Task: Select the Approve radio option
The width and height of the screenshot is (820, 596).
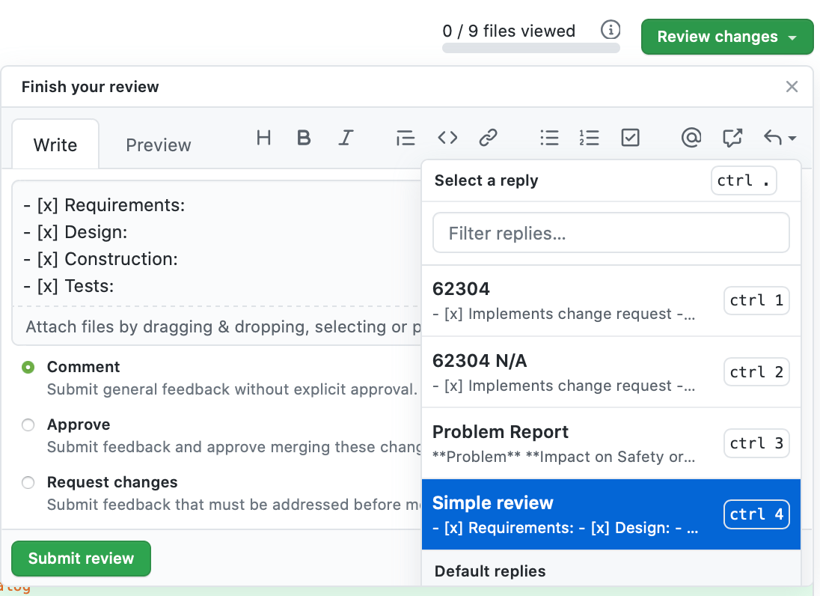Action: (x=28, y=425)
